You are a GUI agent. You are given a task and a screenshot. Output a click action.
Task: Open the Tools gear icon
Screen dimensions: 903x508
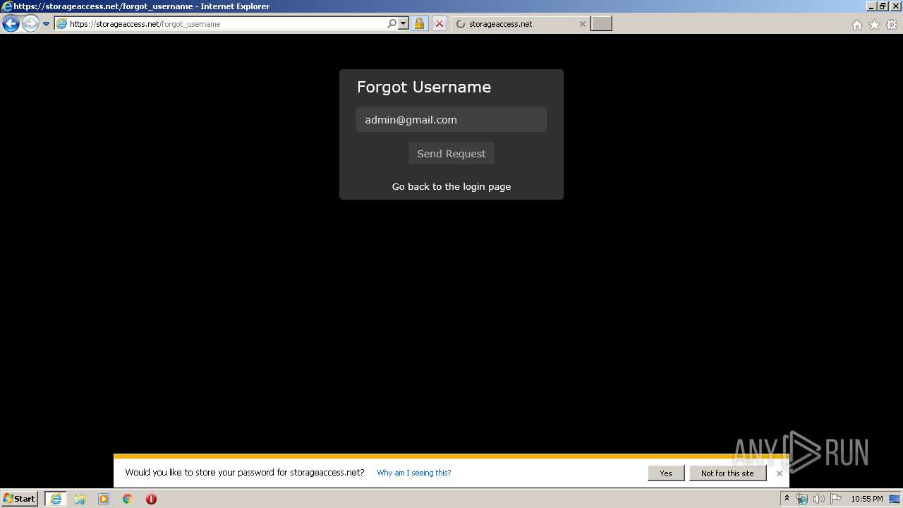892,25
